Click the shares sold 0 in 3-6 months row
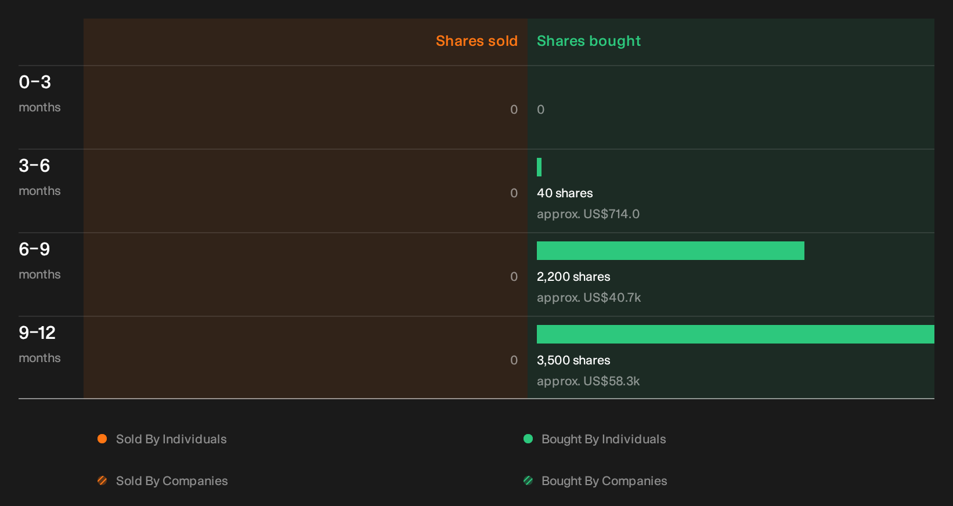The width and height of the screenshot is (953, 506). [x=514, y=193]
